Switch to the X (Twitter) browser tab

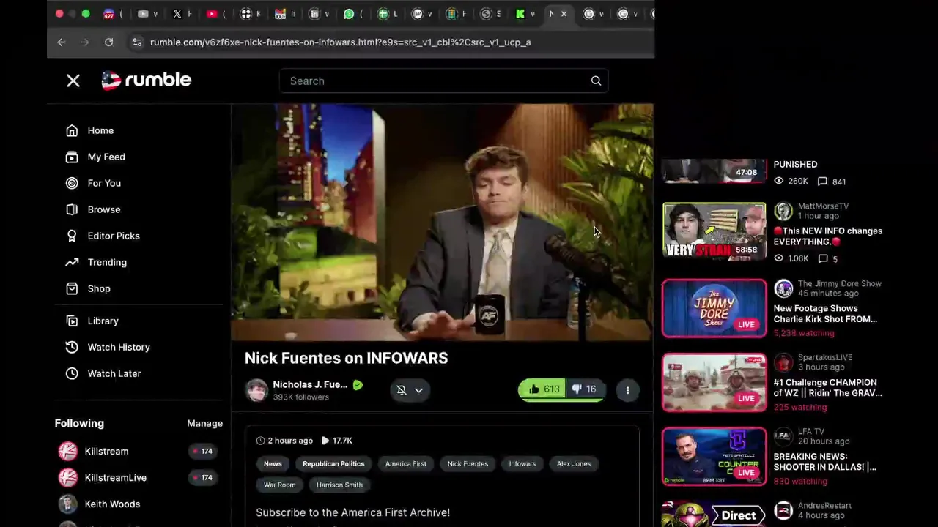(177, 14)
